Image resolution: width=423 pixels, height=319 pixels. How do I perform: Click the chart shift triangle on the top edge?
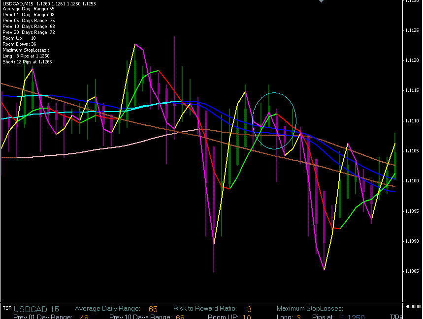(322, 1)
